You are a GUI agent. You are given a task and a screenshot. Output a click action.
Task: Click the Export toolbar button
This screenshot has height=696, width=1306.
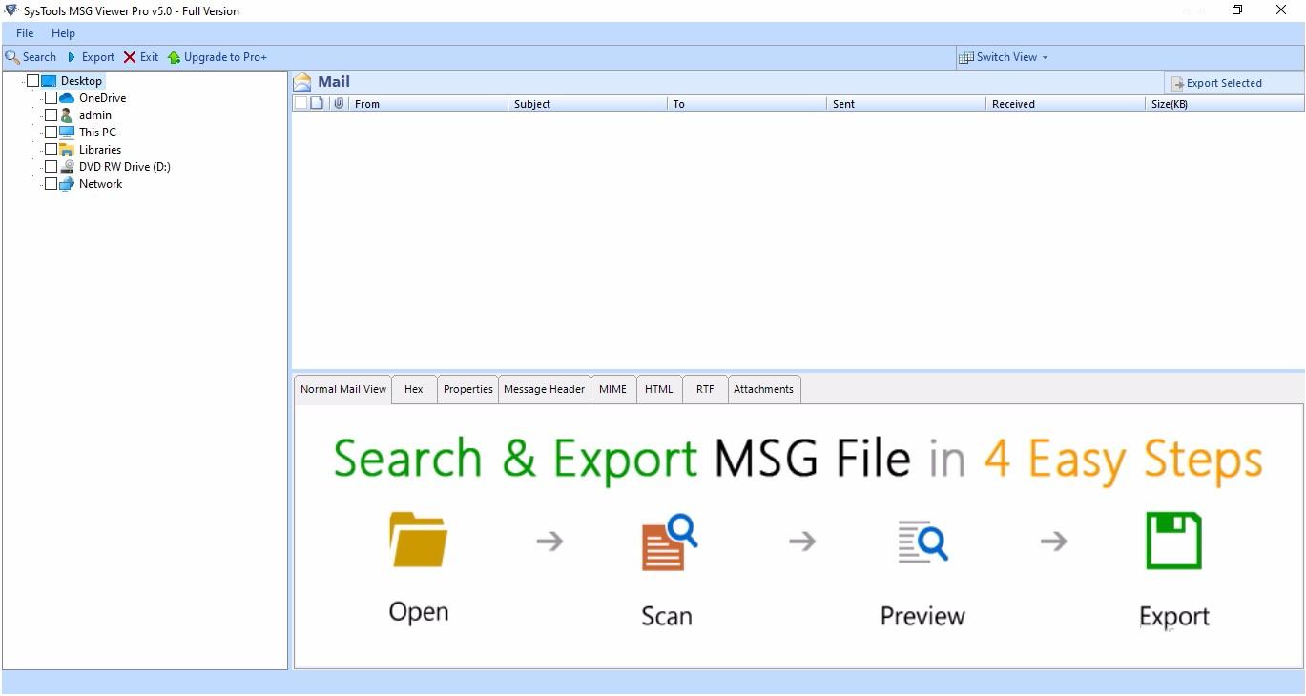90,57
